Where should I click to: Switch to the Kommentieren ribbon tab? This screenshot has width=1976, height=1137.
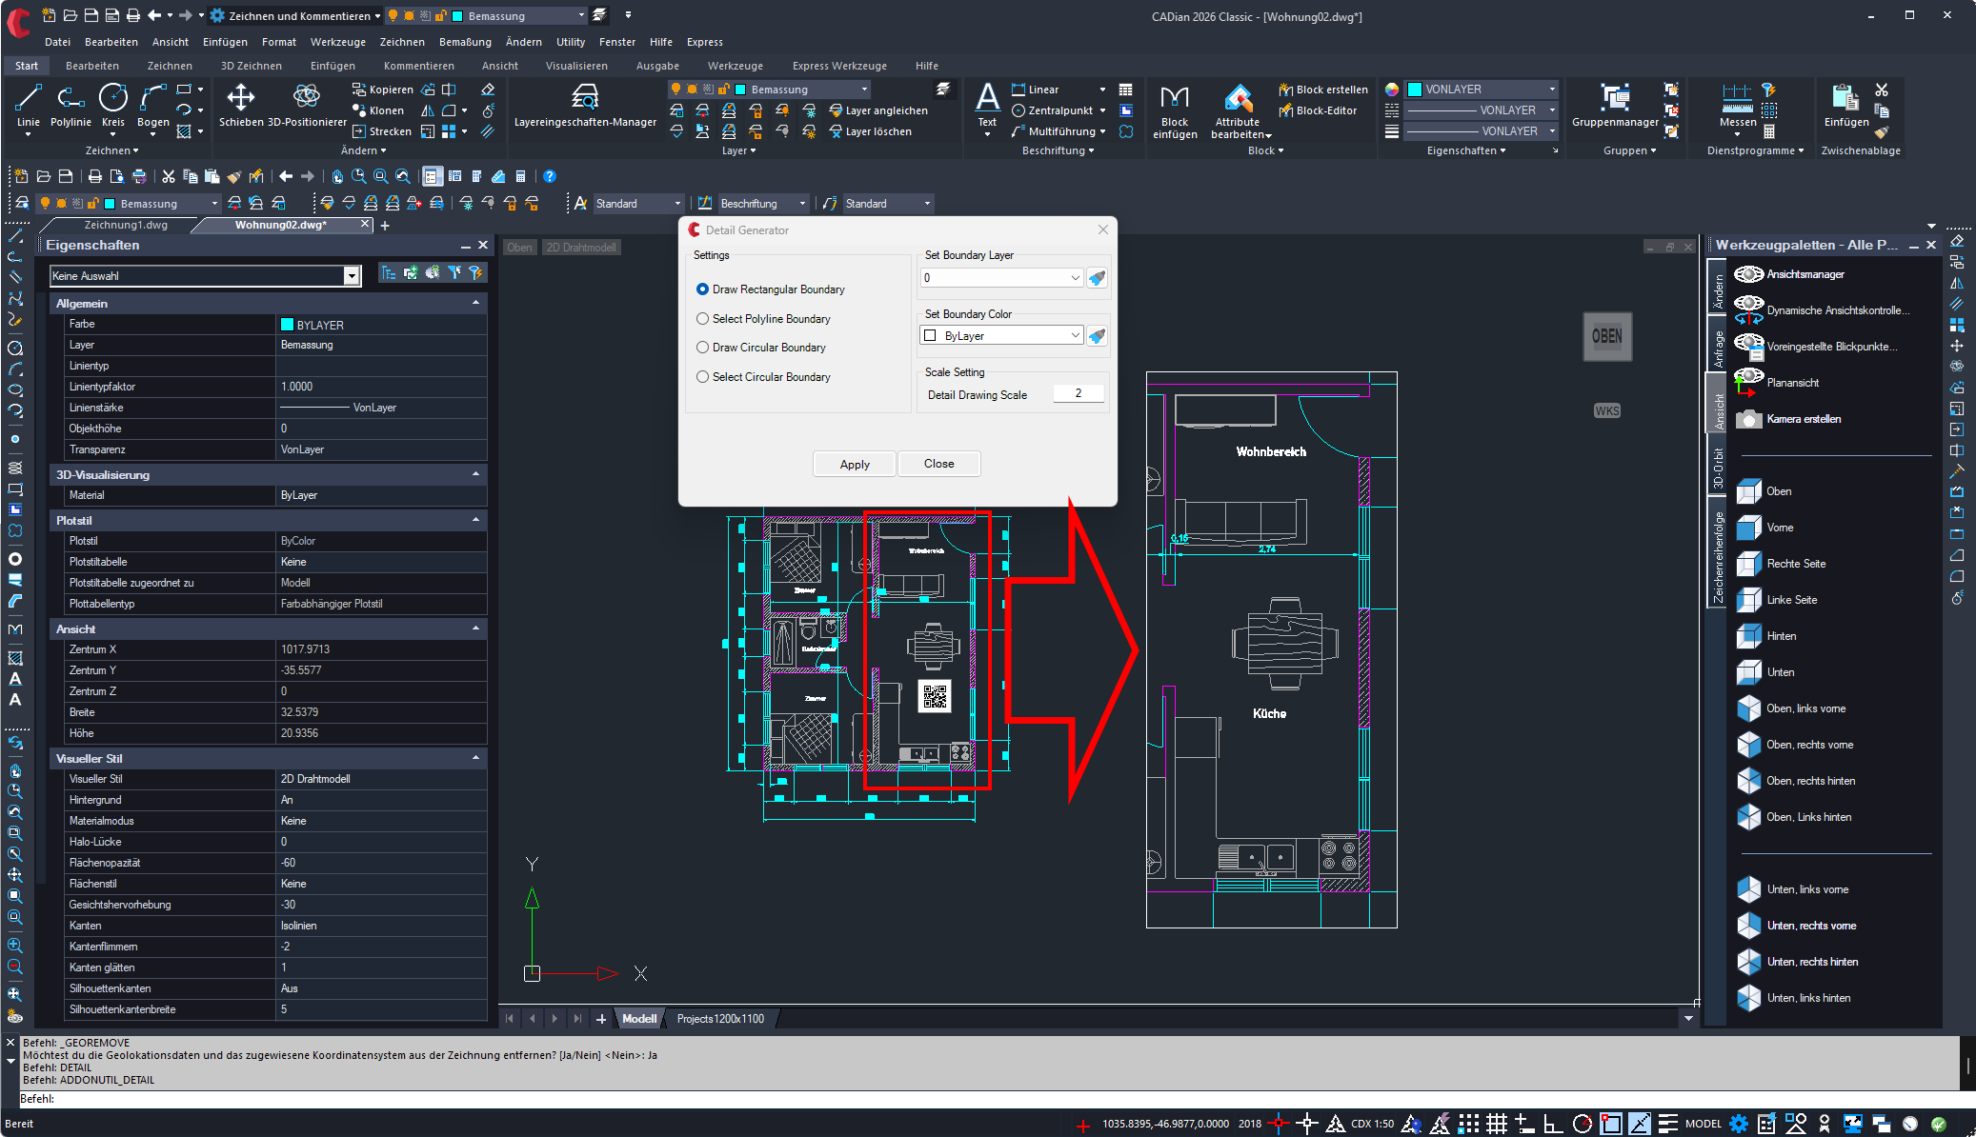(x=418, y=66)
